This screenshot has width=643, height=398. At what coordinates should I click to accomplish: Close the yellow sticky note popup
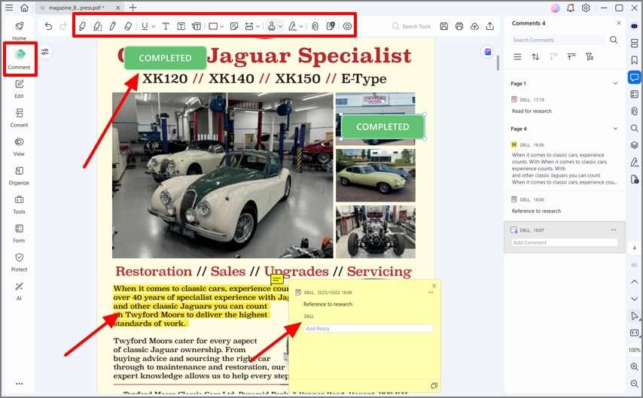[x=434, y=286]
